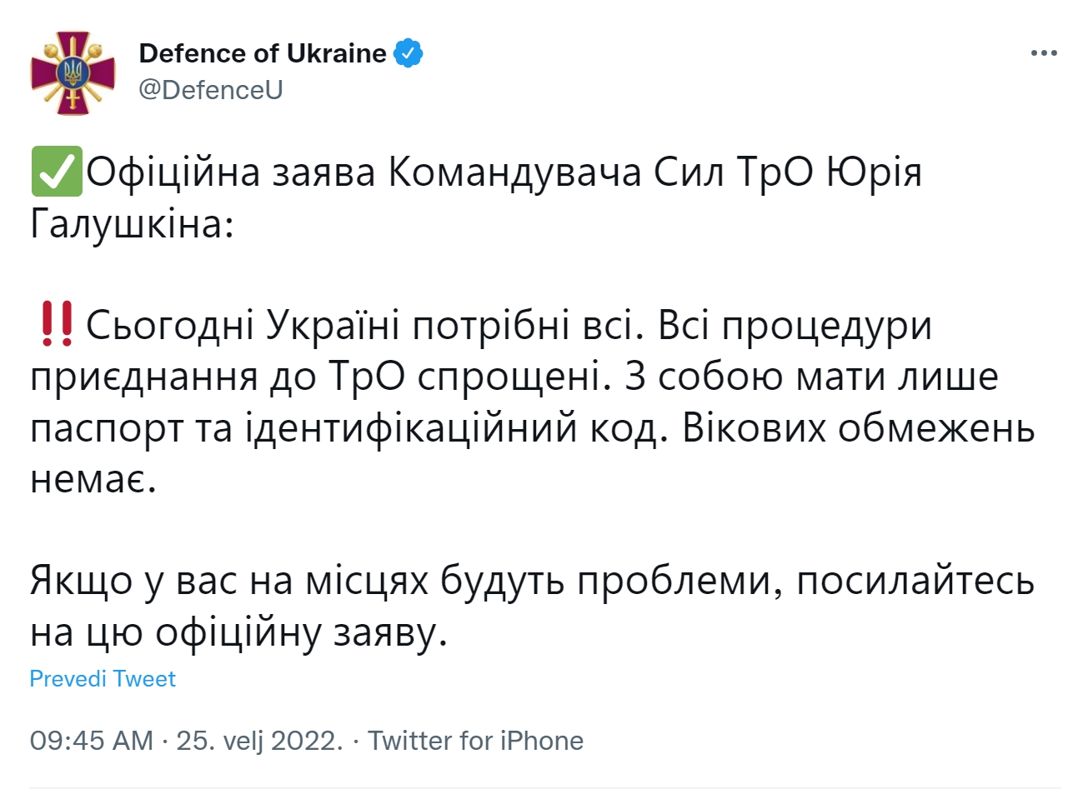1088x794 pixels.
Task: Click the paragraph starting "Якщо у вас"
Action: coord(532,606)
